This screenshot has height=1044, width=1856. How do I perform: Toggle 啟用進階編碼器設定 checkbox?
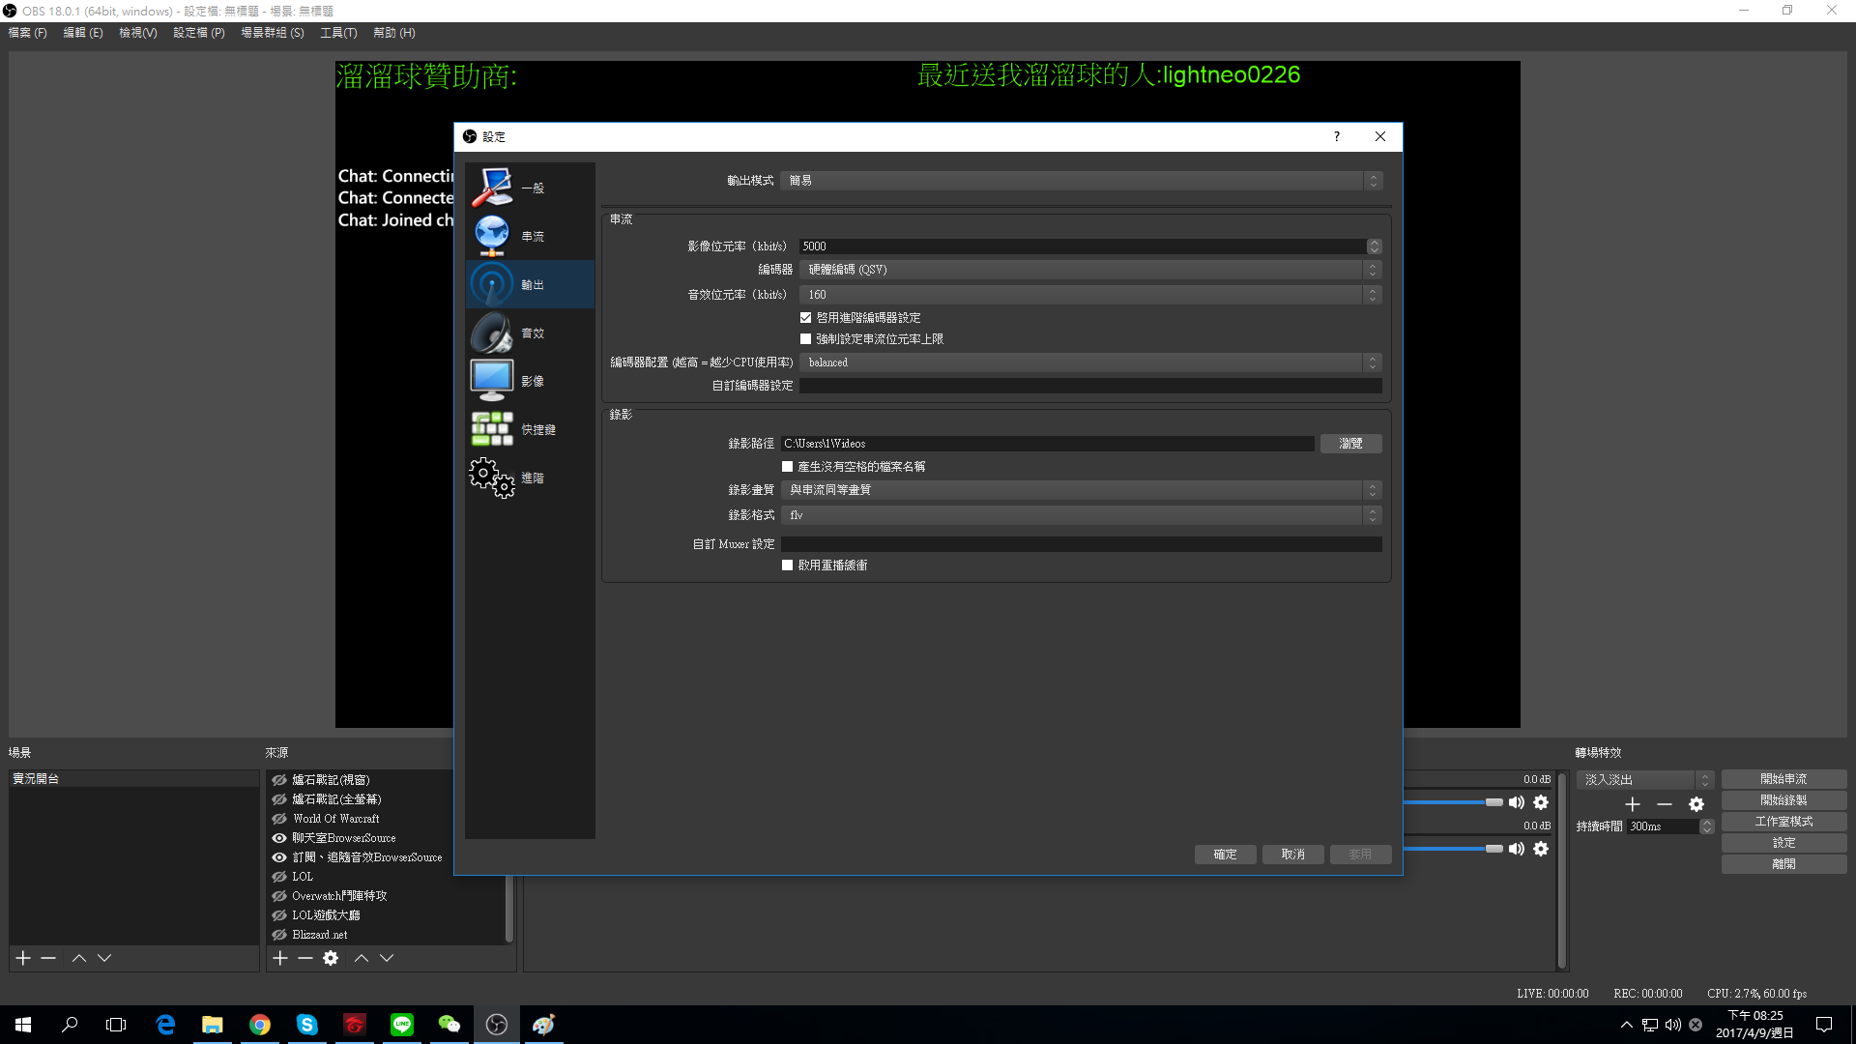click(x=804, y=317)
